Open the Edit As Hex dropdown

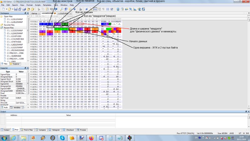click(x=41, y=16)
